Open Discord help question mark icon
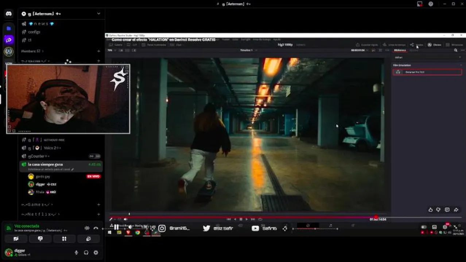Image resolution: width=466 pixels, height=262 pixels. (x=431, y=4)
